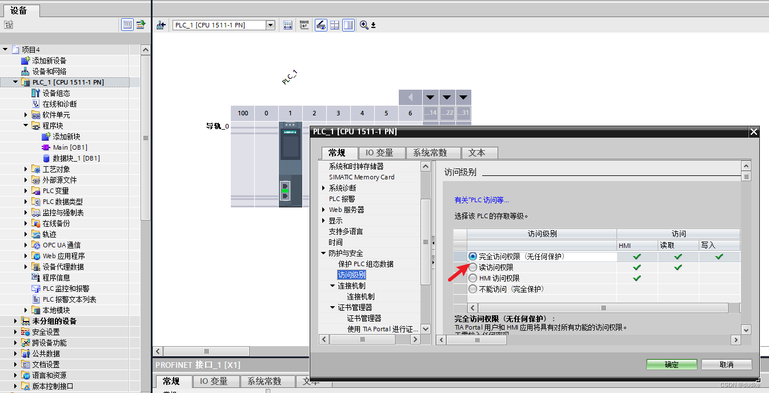
Task: Select 系统和时钟存储器 in properties list
Action: pos(357,166)
